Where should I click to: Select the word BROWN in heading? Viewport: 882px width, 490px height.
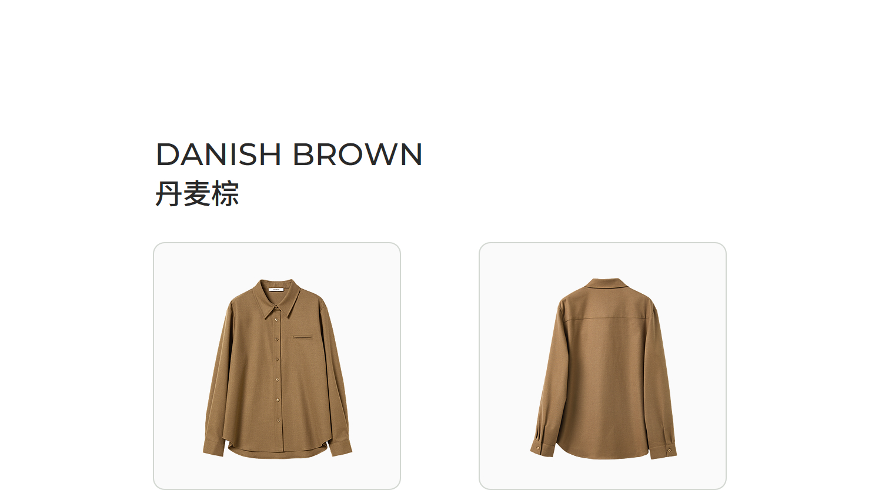click(358, 155)
